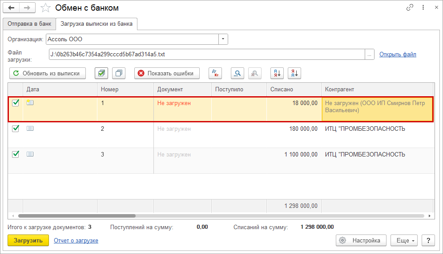Uncheck the checkbox for document 1
This screenshot has width=443, height=254.
(16, 103)
